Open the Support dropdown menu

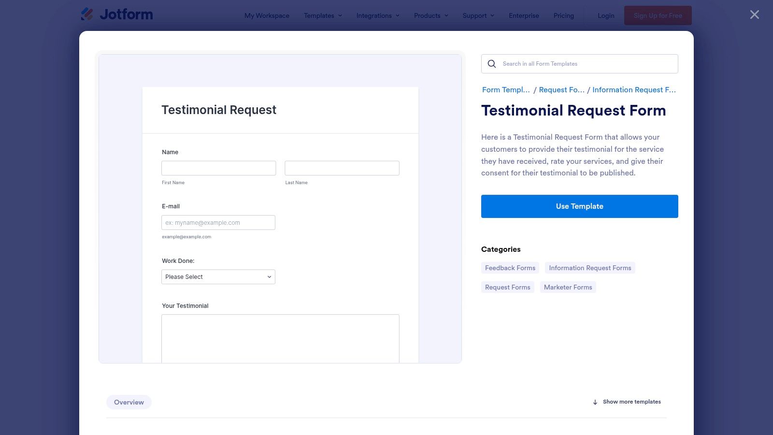pos(478,15)
